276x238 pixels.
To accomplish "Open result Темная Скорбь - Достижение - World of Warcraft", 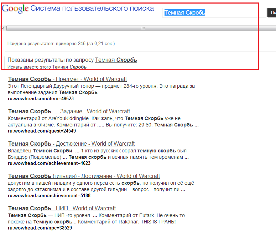I will click(71, 144).
